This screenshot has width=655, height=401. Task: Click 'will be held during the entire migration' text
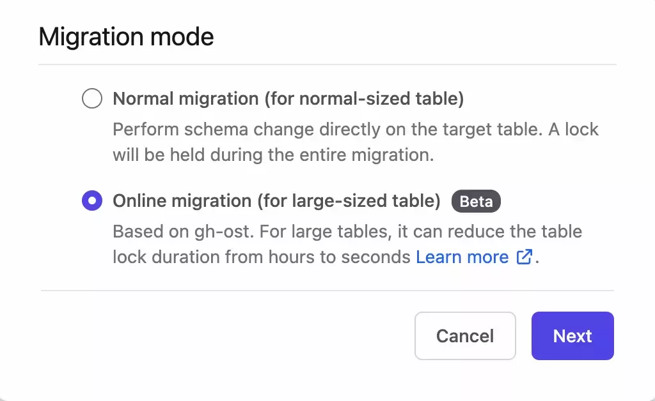click(x=273, y=155)
